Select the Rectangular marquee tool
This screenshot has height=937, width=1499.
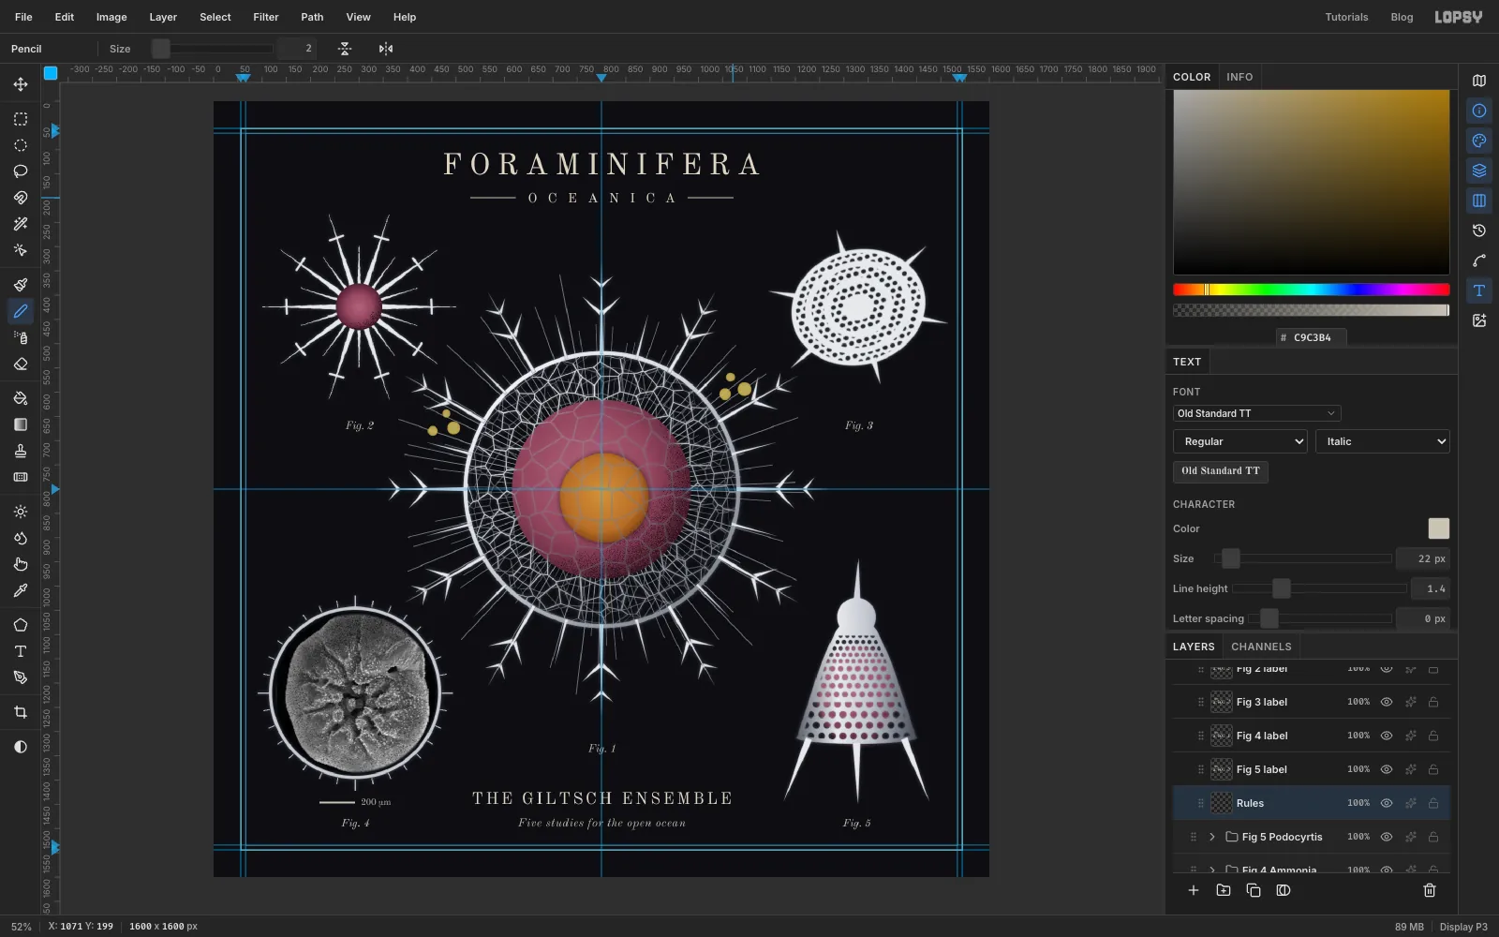[x=21, y=119]
